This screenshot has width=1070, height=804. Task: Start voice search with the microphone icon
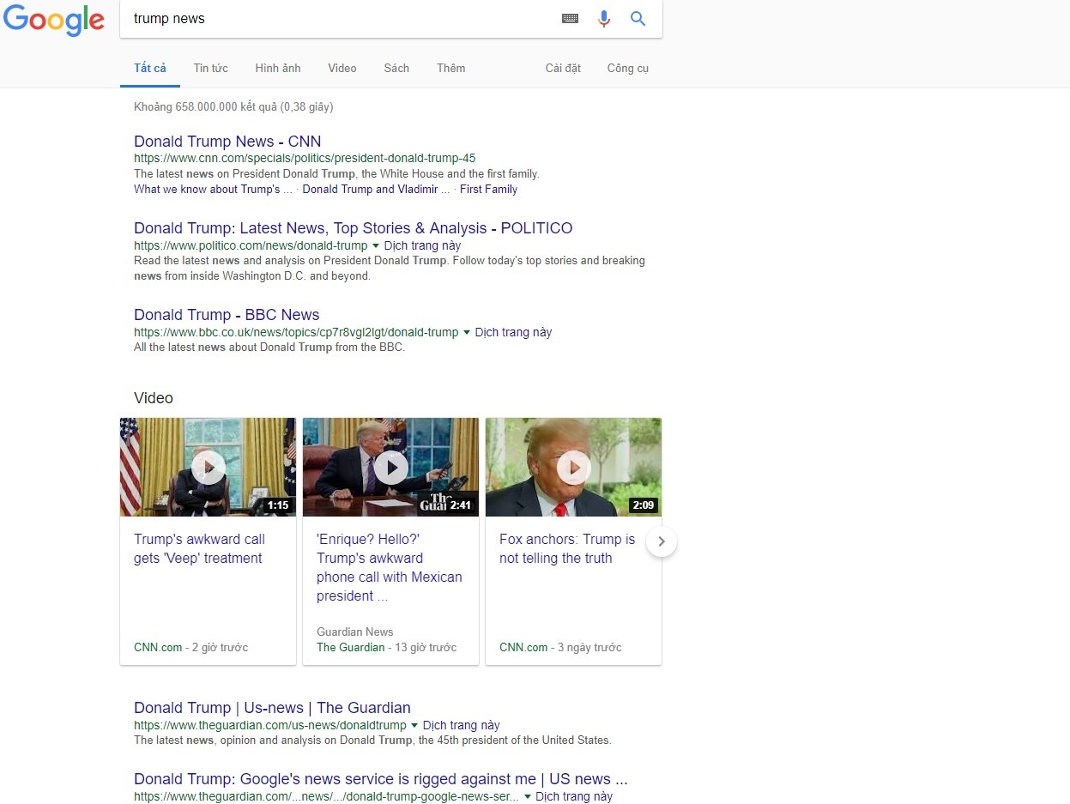604,18
